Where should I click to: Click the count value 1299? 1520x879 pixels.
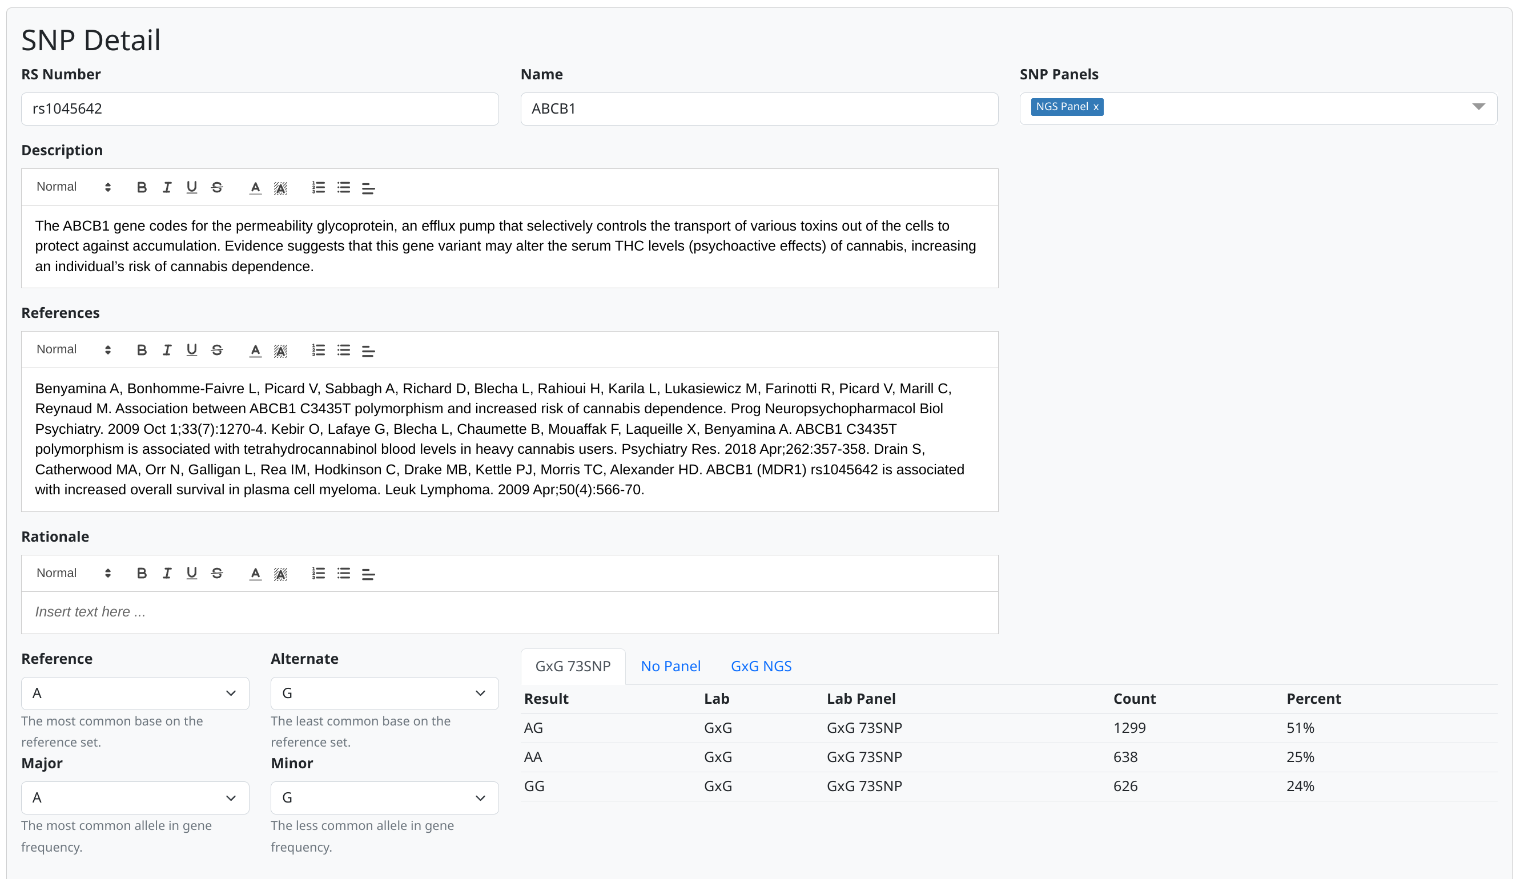[1130, 728]
